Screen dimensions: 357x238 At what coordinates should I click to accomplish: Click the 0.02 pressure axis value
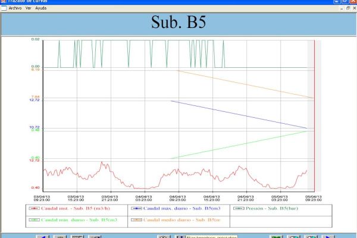(x=35, y=39)
